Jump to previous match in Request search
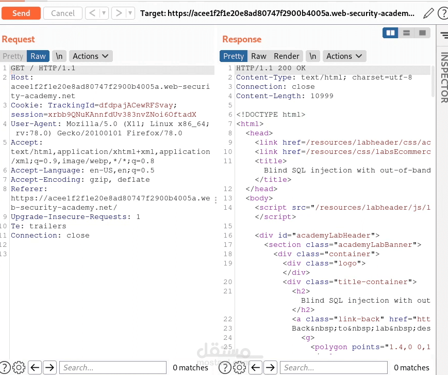448x375 pixels. click(x=35, y=368)
